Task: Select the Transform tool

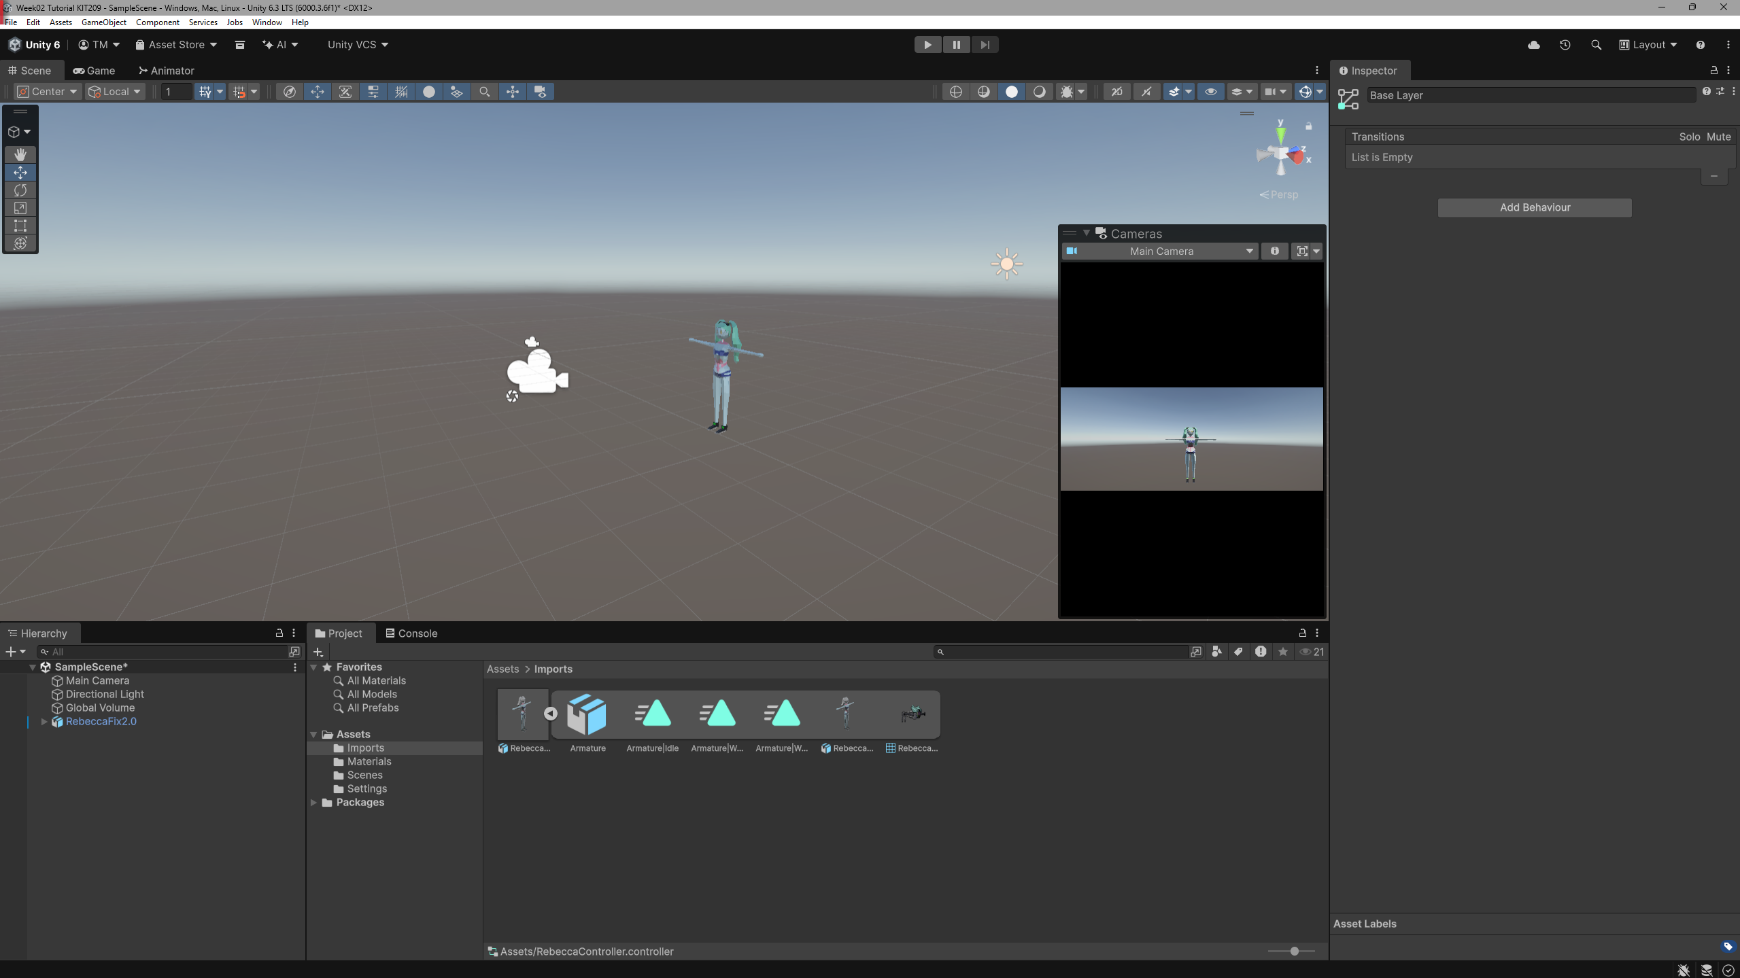Action: coord(20,243)
